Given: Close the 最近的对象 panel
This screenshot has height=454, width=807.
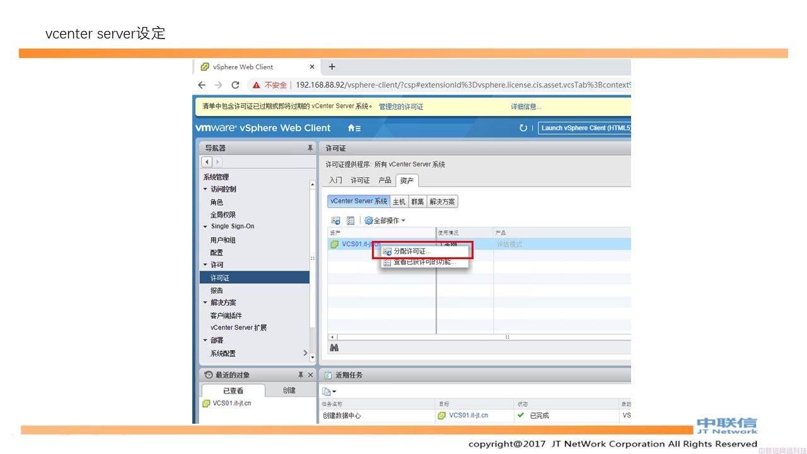Looking at the screenshot, I should (x=310, y=375).
